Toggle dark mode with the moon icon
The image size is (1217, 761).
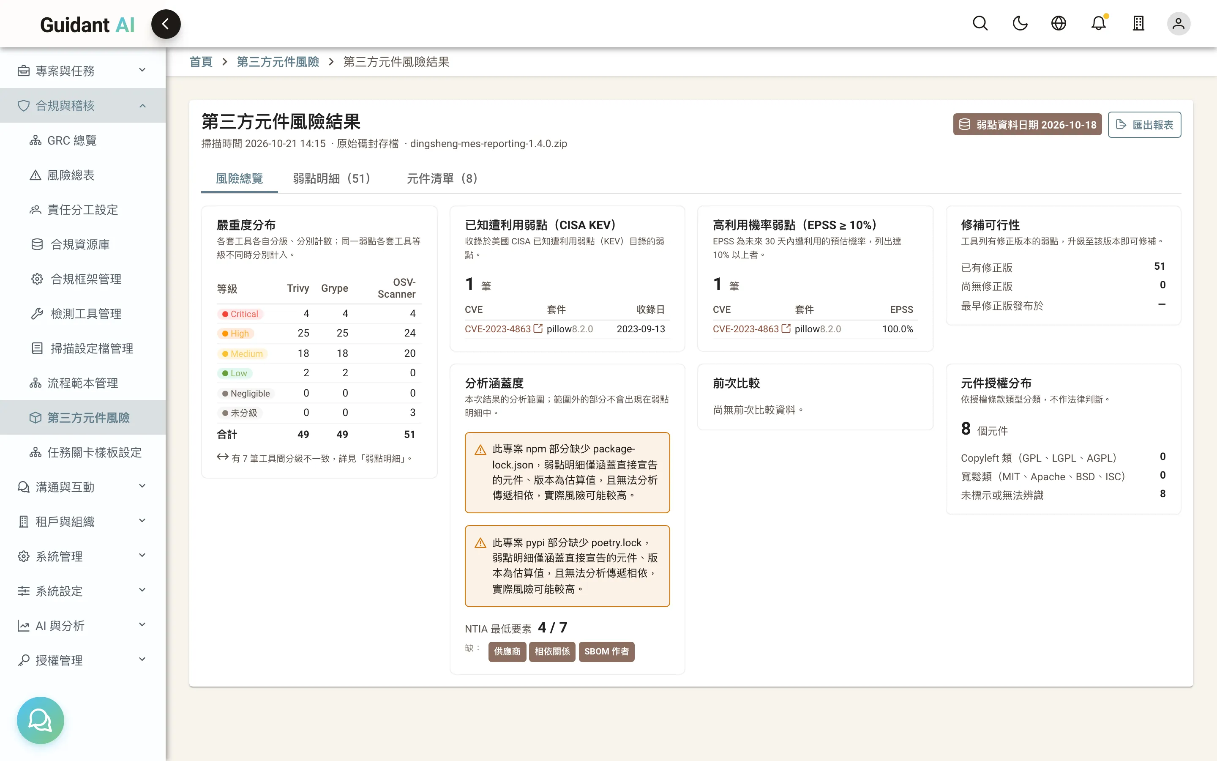pos(1019,24)
